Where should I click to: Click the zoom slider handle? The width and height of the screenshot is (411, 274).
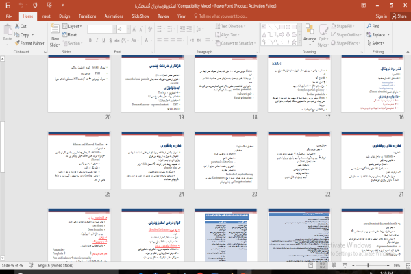click(369, 265)
